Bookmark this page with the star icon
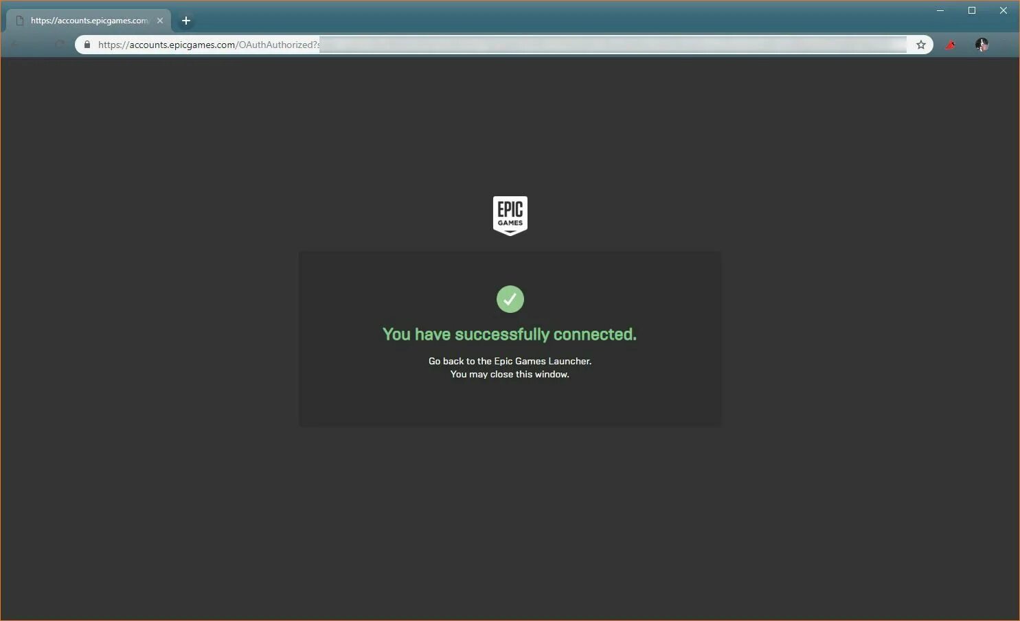The height and width of the screenshot is (621, 1020). (x=921, y=45)
